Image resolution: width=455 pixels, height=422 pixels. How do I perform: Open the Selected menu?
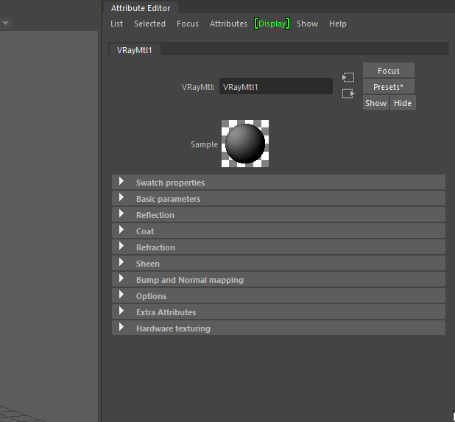click(x=149, y=24)
